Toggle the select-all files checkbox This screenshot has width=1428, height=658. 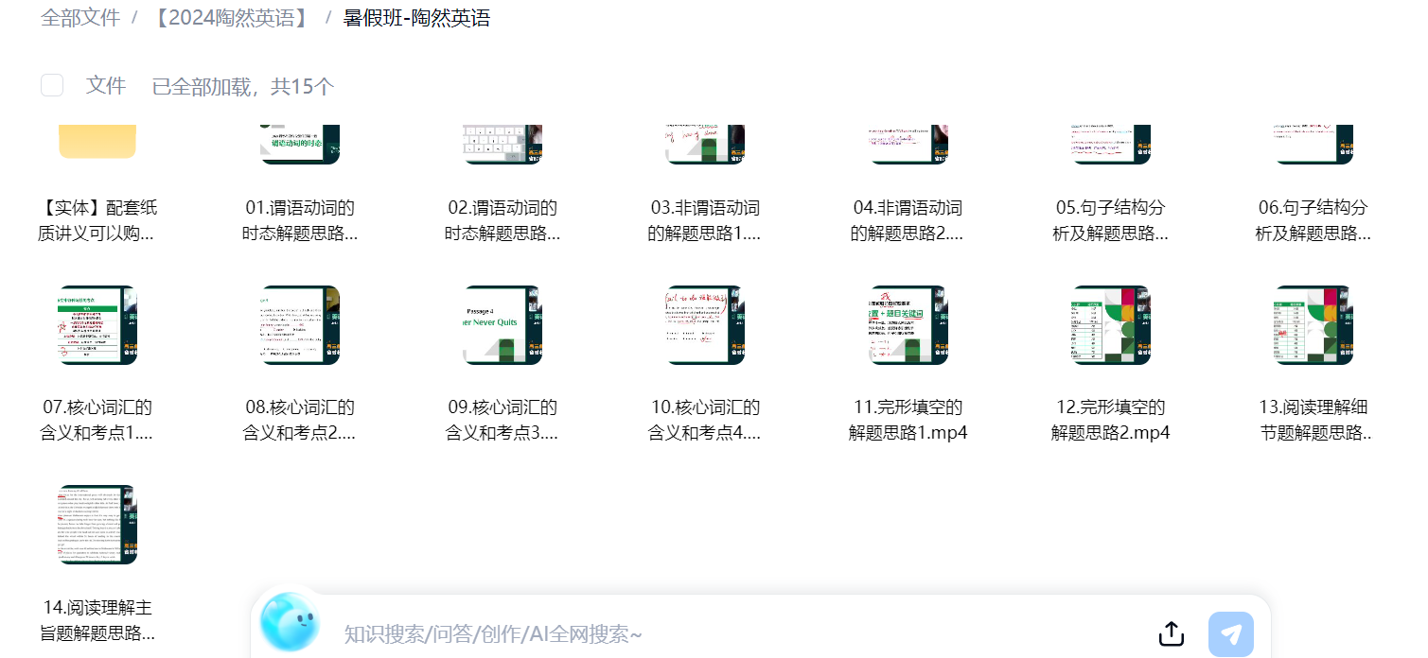[52, 84]
